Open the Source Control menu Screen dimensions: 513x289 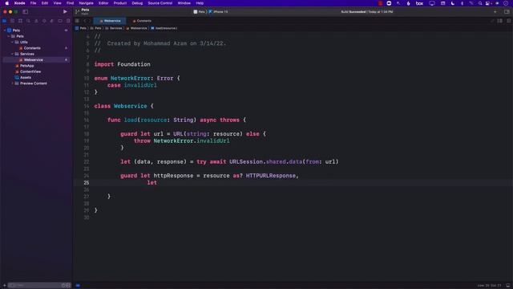160,3
